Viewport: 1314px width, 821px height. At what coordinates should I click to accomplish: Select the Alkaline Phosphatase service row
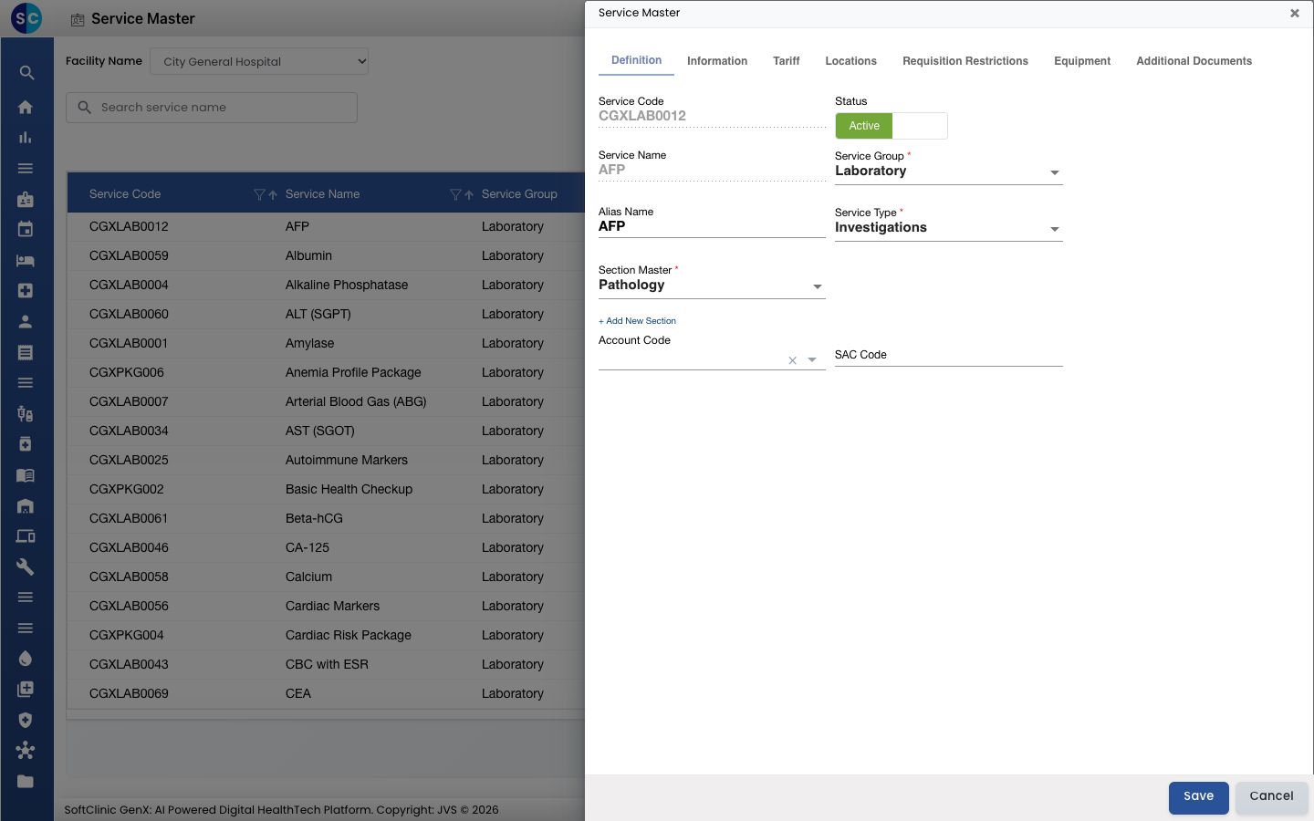click(326, 285)
